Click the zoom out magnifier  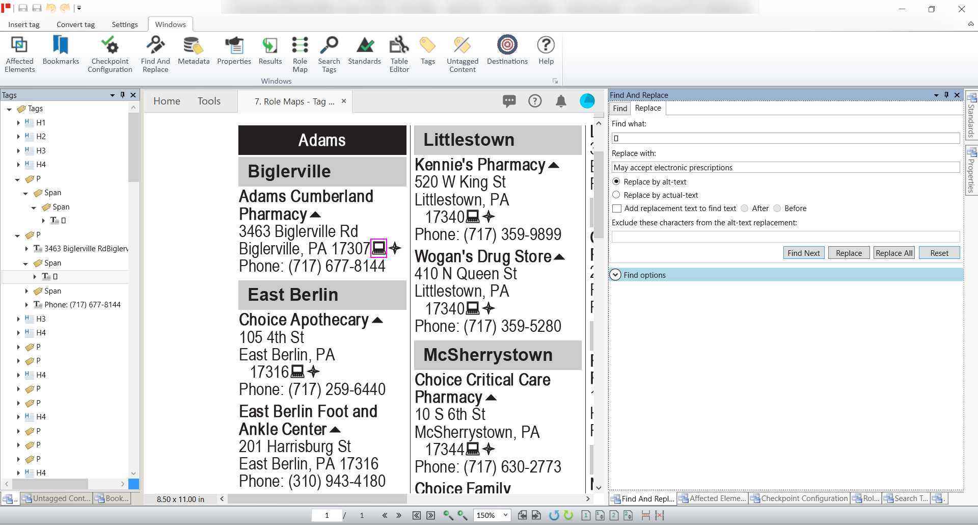coord(448,515)
